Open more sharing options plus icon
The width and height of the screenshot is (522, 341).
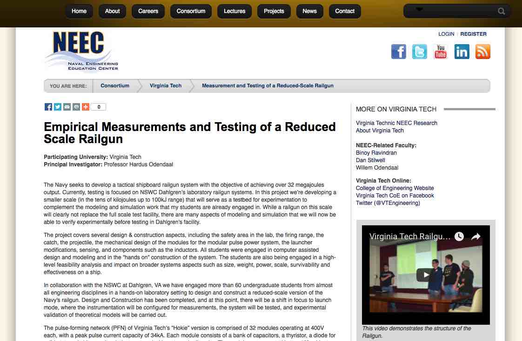(x=86, y=107)
